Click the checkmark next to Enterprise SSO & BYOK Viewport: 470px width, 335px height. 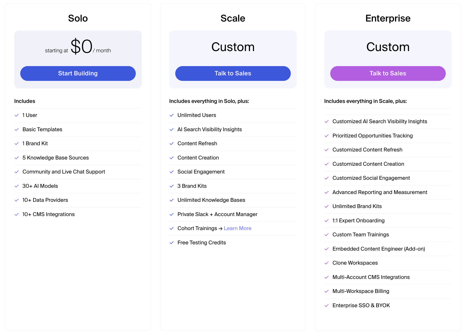(327, 305)
